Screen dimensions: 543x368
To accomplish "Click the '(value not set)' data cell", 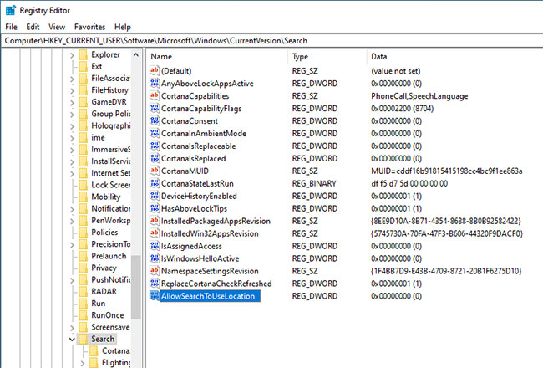I will click(395, 71).
